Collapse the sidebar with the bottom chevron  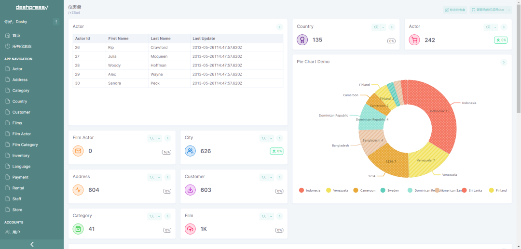(x=32, y=244)
